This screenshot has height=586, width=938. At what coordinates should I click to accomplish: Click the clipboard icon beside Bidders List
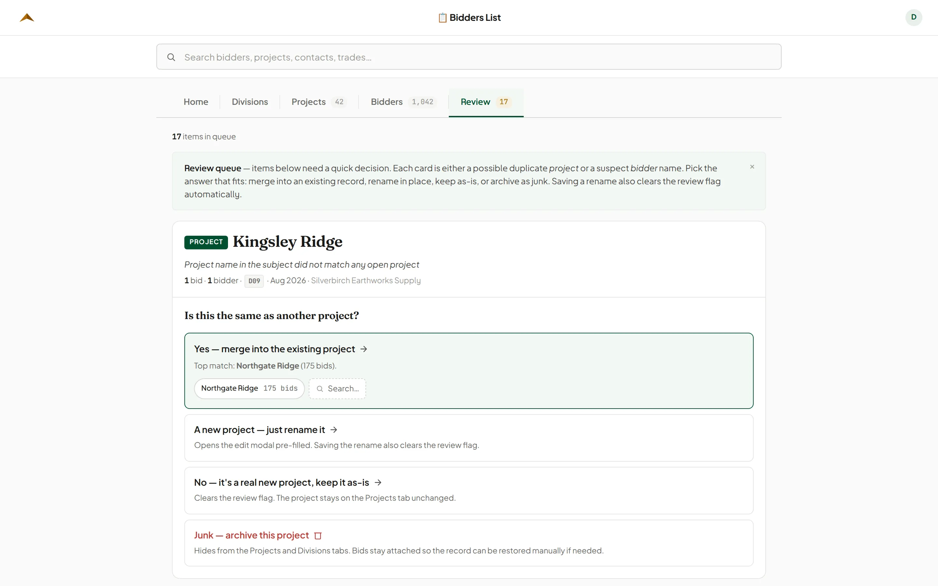pos(442,18)
